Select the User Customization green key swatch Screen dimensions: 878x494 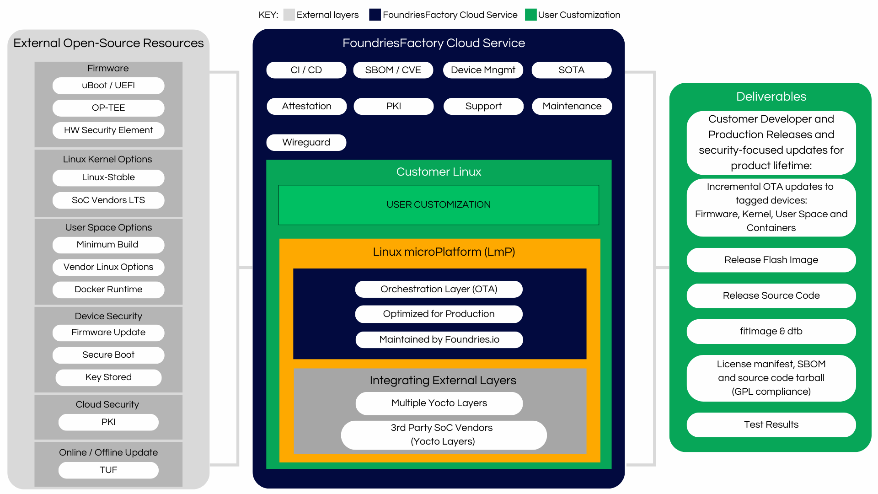click(x=531, y=15)
